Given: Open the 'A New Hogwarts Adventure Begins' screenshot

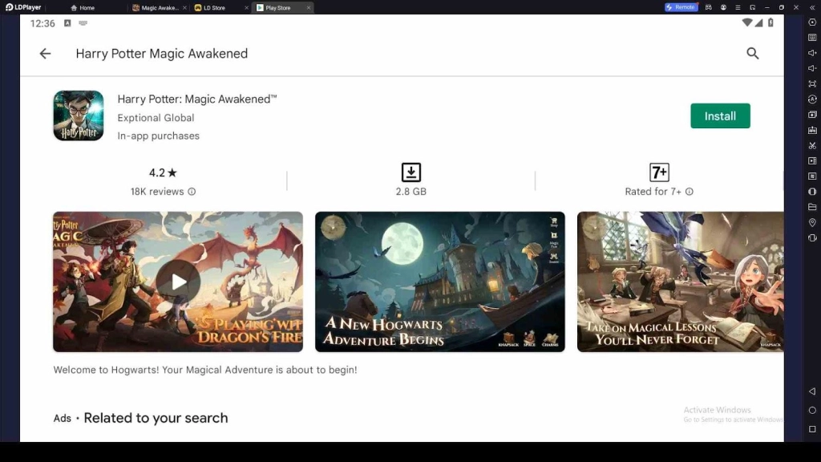Looking at the screenshot, I should point(440,282).
